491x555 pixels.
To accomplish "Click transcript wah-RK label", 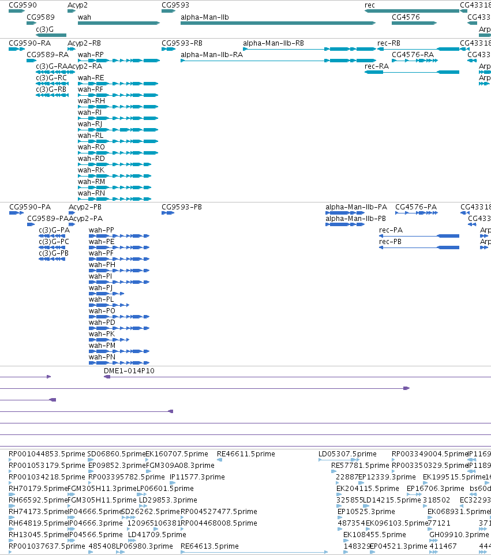I will [x=91, y=170].
